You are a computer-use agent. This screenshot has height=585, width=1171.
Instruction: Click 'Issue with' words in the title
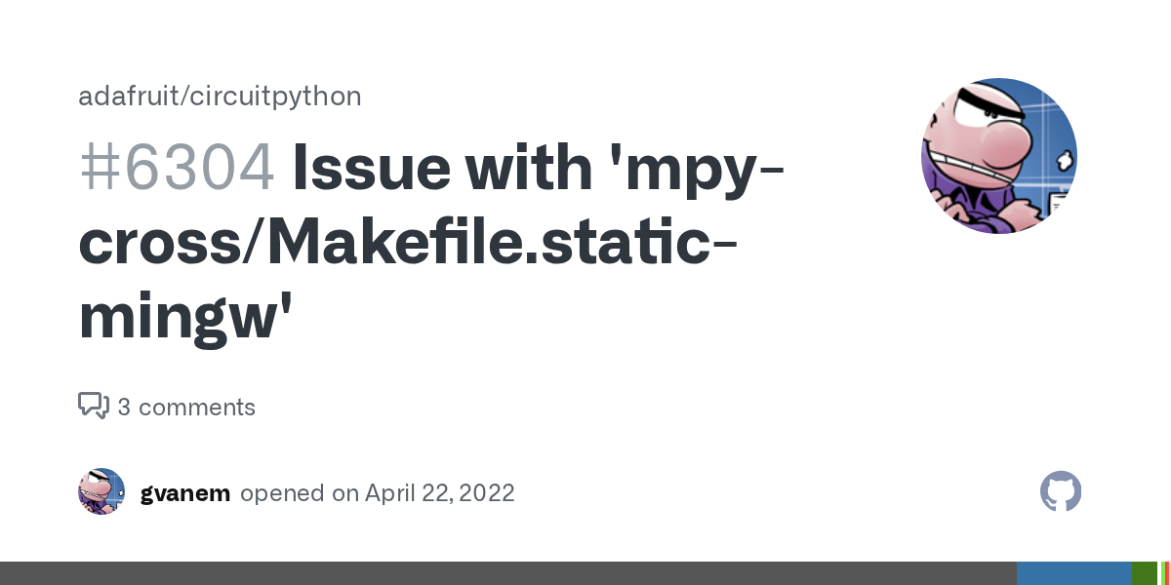pyautogui.click(x=442, y=168)
